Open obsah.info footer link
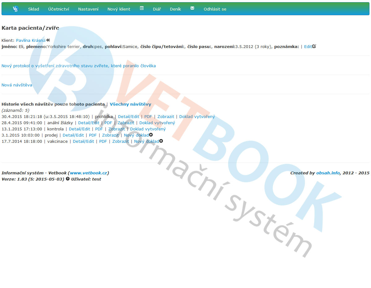Viewport: 371px width, 288px height. click(x=328, y=173)
